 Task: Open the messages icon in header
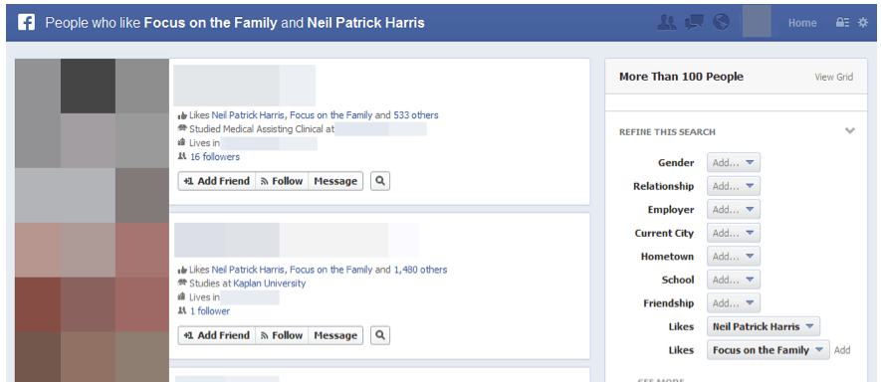[695, 23]
